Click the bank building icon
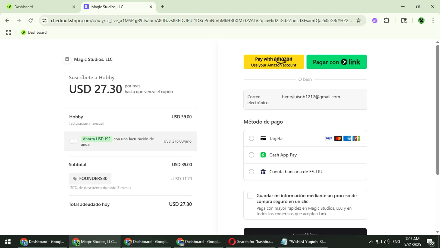 tap(263, 172)
